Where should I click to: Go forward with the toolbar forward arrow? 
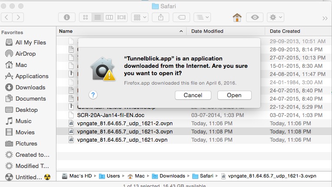coord(18,17)
